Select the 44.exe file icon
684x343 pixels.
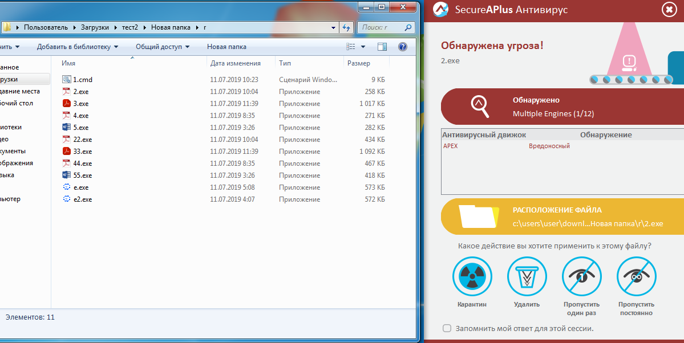66,164
